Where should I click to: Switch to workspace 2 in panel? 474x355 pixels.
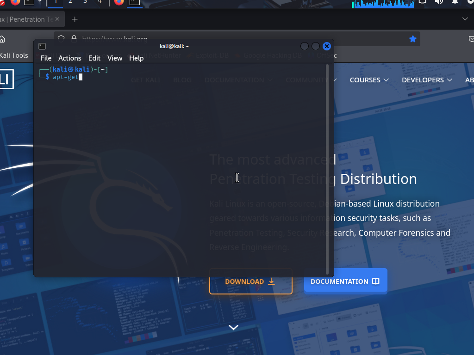70,2
